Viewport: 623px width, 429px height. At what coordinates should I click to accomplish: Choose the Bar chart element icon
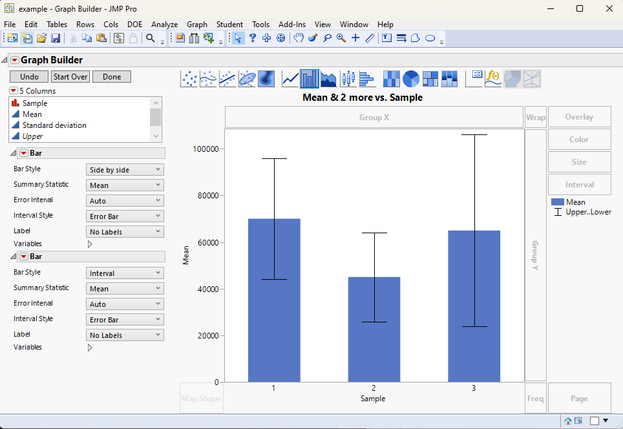[x=310, y=79]
